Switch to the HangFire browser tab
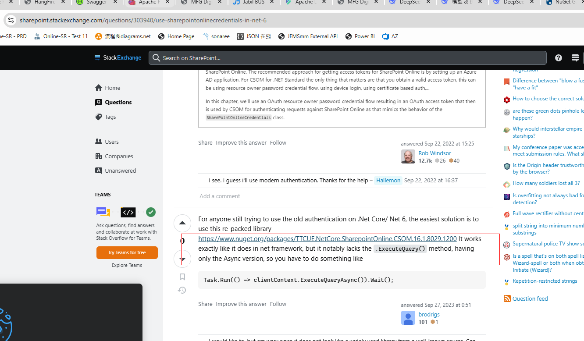 tap(45, 3)
